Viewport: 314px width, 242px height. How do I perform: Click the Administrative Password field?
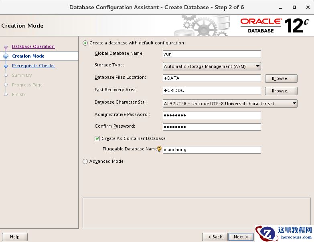[x=212, y=115]
